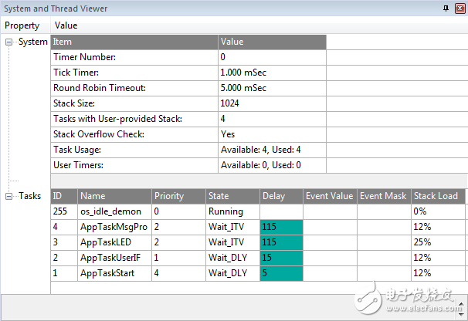Screen dimensions: 468x321
Task: Click the 'Yes' stack overflow value
Action: tap(228, 134)
